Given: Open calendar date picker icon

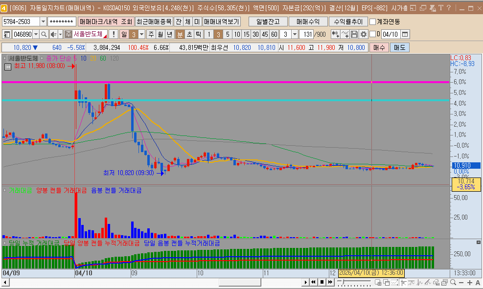Looking at the screenshot, I should (x=405, y=34).
